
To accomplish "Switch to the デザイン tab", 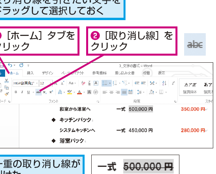I will pos(48,73).
